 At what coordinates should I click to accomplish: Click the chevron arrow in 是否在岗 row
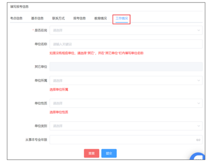199,30
